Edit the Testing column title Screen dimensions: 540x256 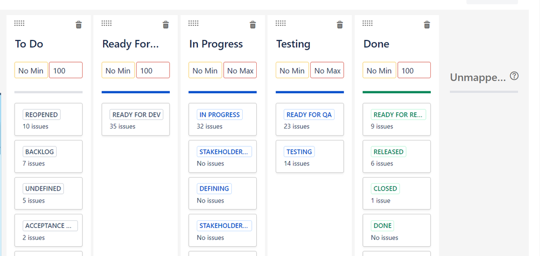(293, 44)
